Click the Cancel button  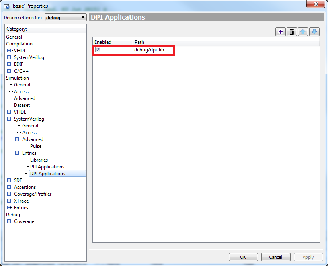(x=275, y=257)
